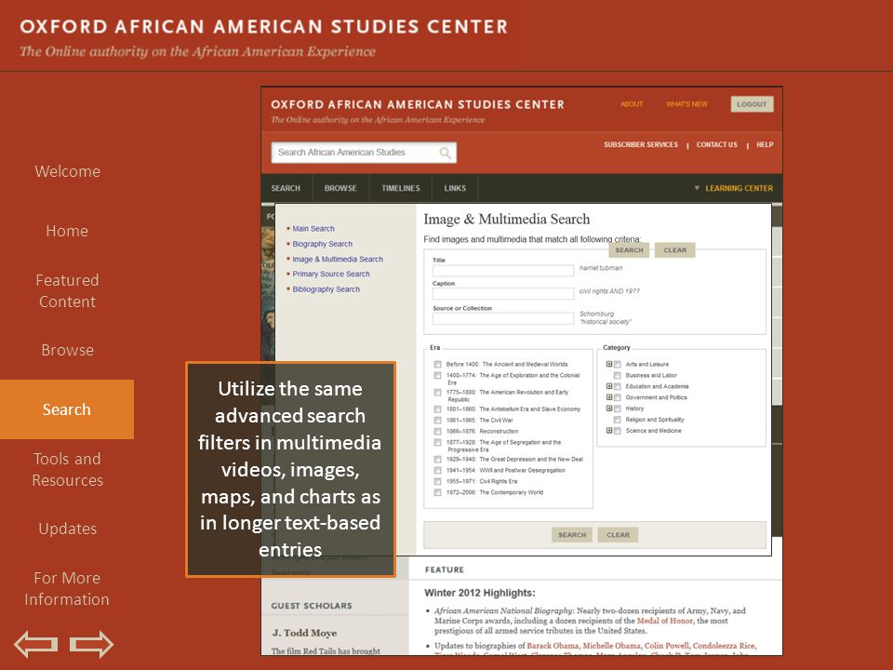
Task: Click guest scholar J. Todd Moye
Action: 304,633
